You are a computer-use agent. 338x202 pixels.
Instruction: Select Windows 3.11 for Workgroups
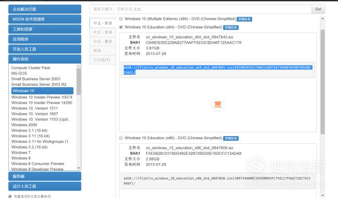[41, 141]
